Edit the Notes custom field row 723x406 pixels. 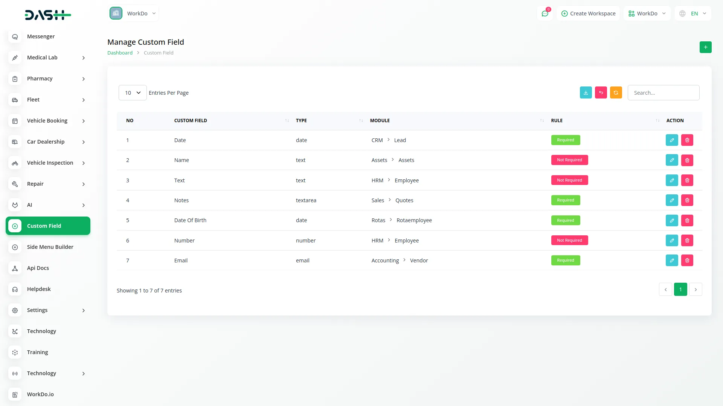671,200
